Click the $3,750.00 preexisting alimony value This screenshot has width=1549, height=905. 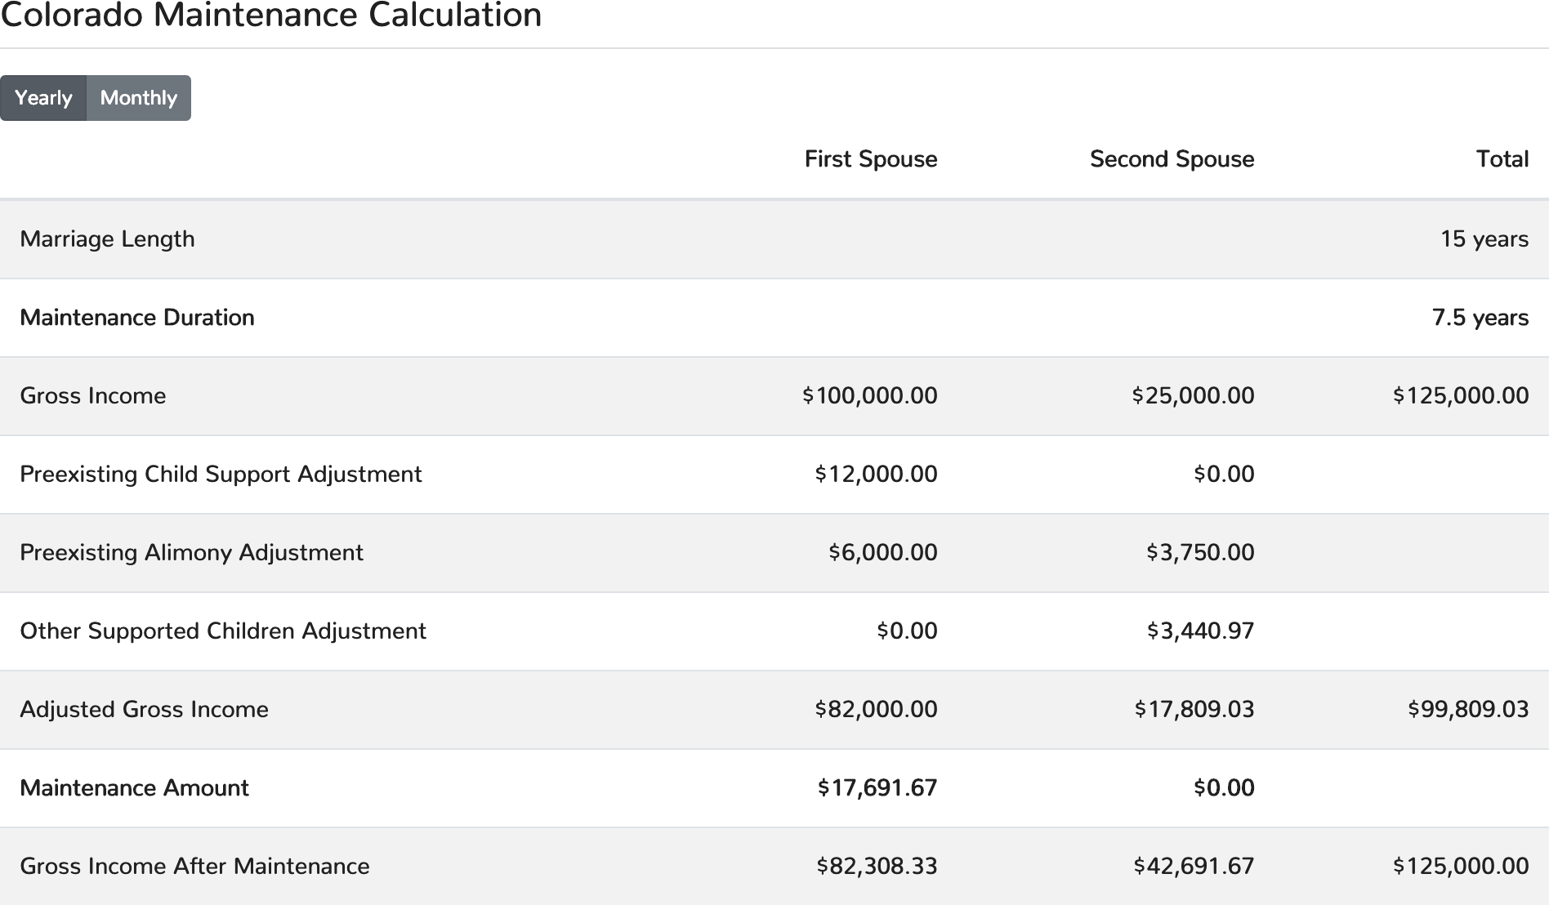(x=1199, y=553)
